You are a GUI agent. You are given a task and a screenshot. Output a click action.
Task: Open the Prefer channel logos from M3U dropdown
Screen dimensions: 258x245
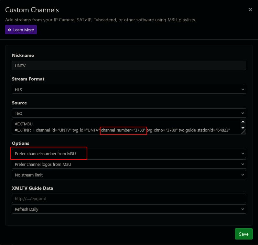point(129,164)
